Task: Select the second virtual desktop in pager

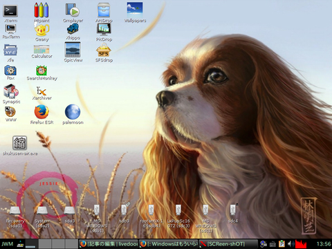Action: point(45,244)
